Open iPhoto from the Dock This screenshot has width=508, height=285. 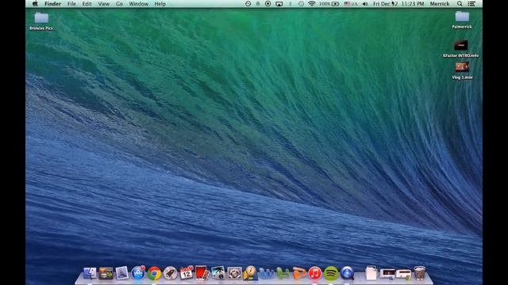(x=218, y=273)
